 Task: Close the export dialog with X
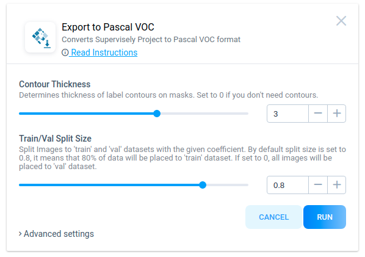341,21
